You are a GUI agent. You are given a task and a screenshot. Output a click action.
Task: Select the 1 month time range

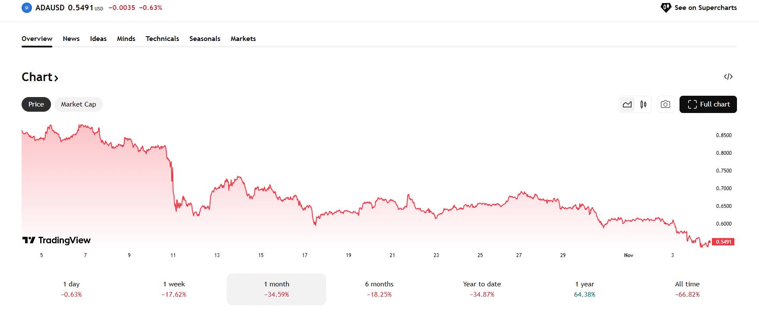click(x=276, y=289)
